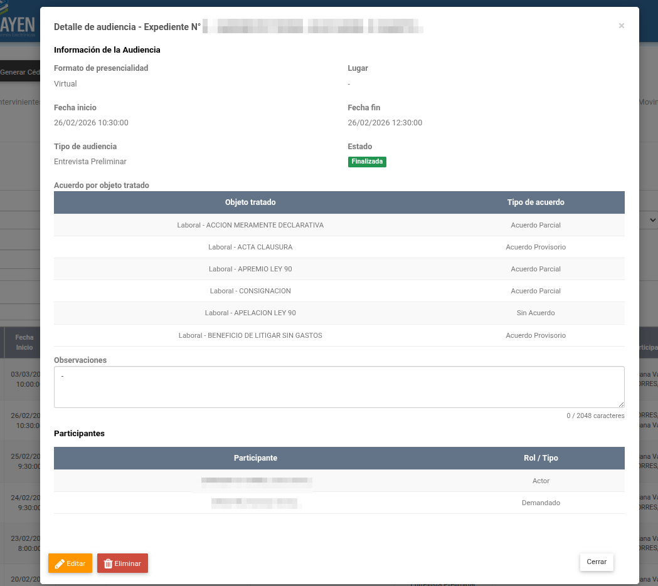Select the Laboral - CONSIGNACION row

click(x=250, y=291)
